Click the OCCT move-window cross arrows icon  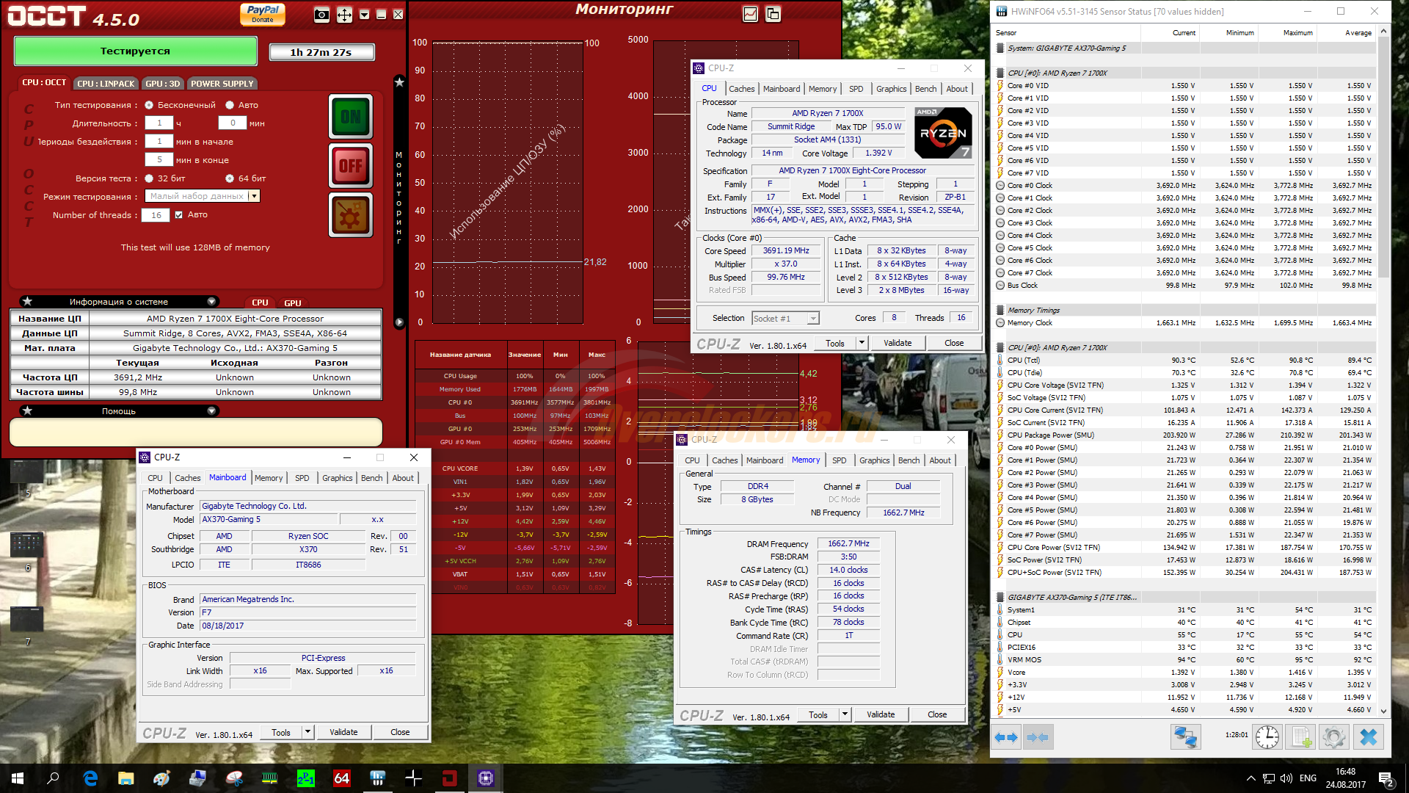click(344, 15)
